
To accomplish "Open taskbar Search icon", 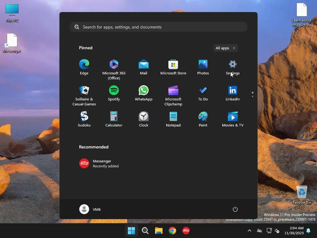I will [145, 231].
